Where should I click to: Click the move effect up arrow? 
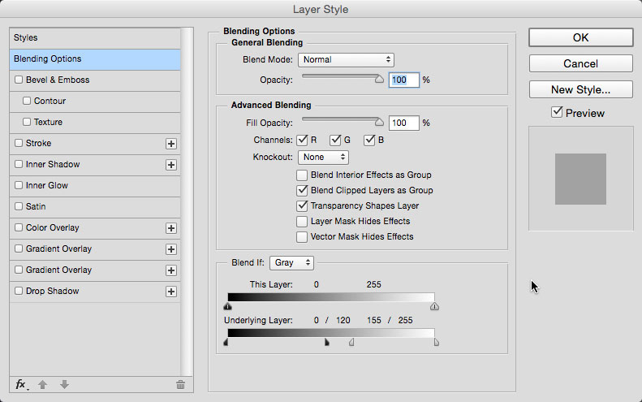click(x=42, y=384)
